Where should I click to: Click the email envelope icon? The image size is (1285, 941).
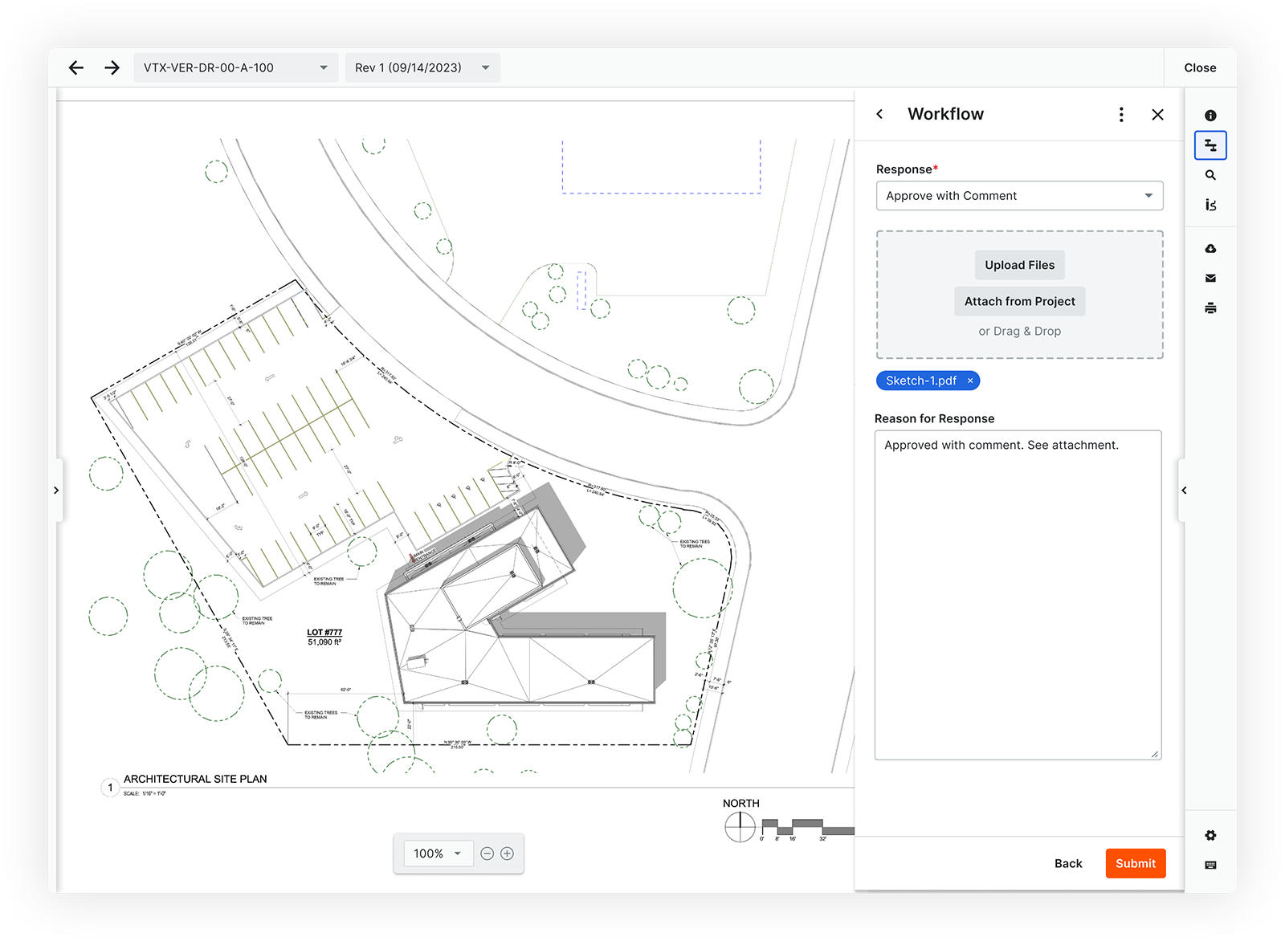pyautogui.click(x=1210, y=279)
